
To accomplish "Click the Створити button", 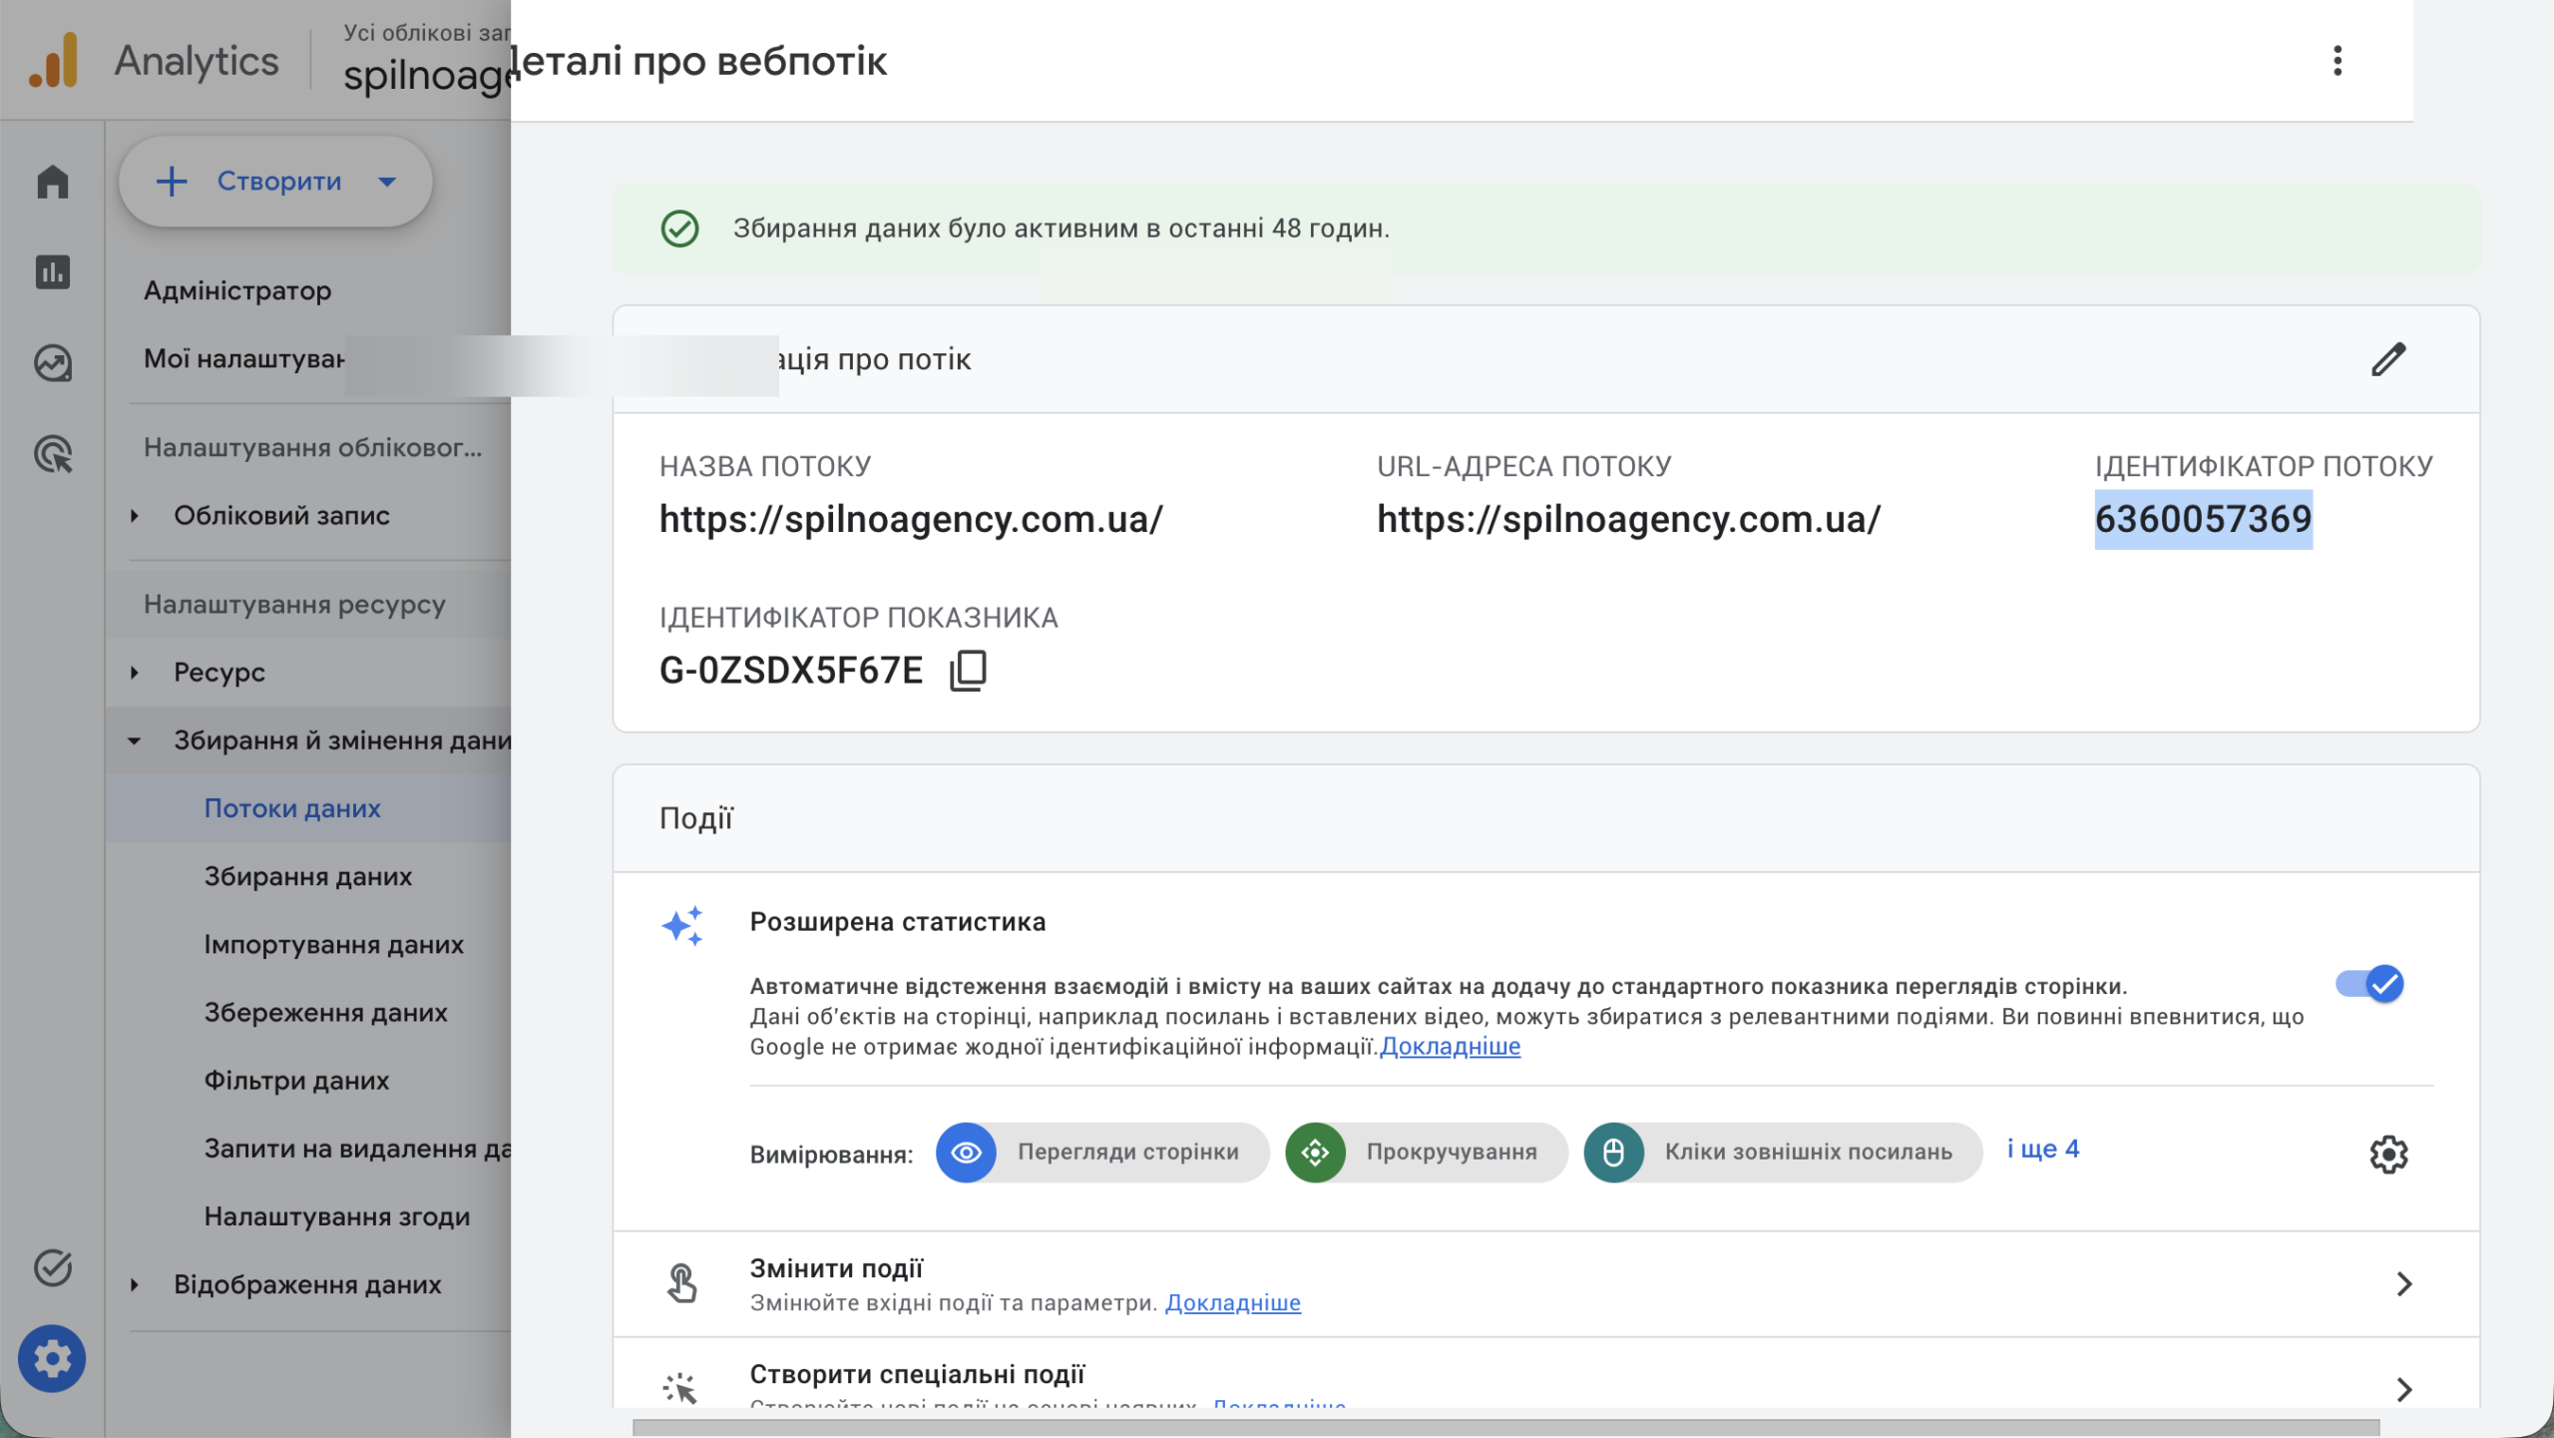I will point(275,182).
